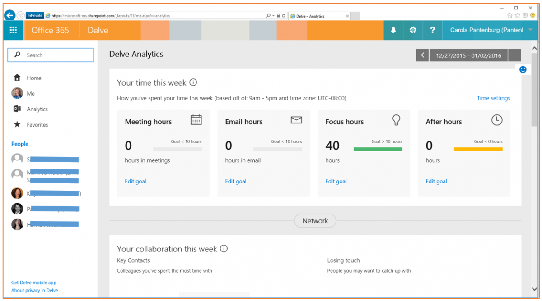
Task: Click the blue feedback smiley below the date range
Action: pos(523,69)
